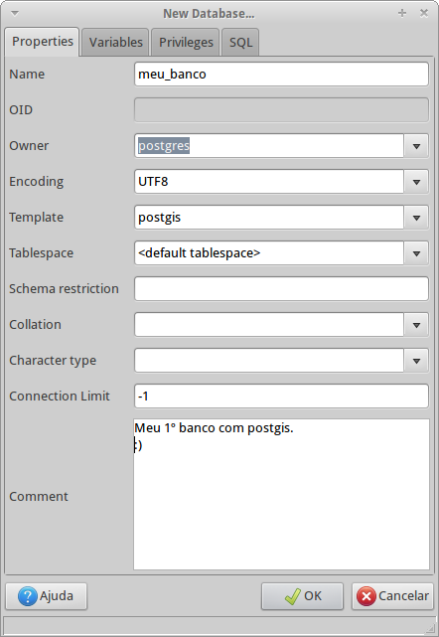The width and height of the screenshot is (439, 637).
Task: Select the Properties tab
Action: (x=43, y=42)
